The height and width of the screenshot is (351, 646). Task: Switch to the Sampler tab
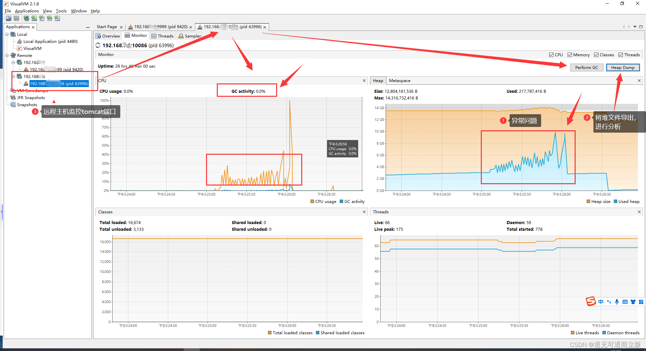click(190, 36)
